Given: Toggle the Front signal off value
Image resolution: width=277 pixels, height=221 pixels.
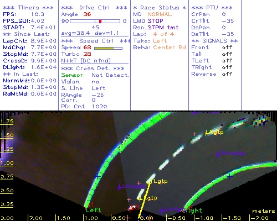Looking at the screenshot, I should point(227,48).
